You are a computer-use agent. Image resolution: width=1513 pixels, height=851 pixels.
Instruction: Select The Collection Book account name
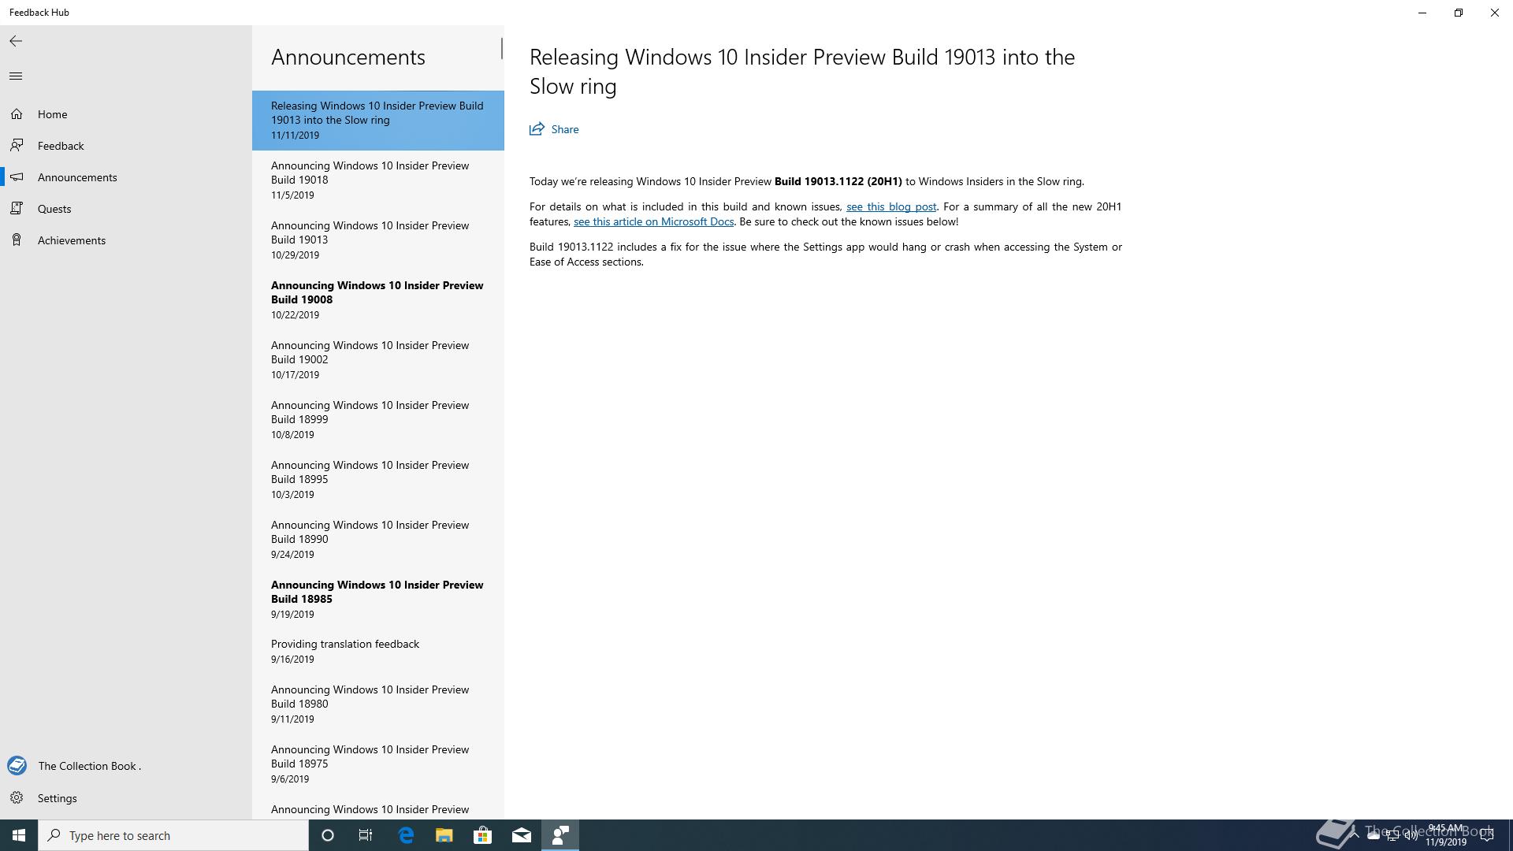(x=89, y=766)
